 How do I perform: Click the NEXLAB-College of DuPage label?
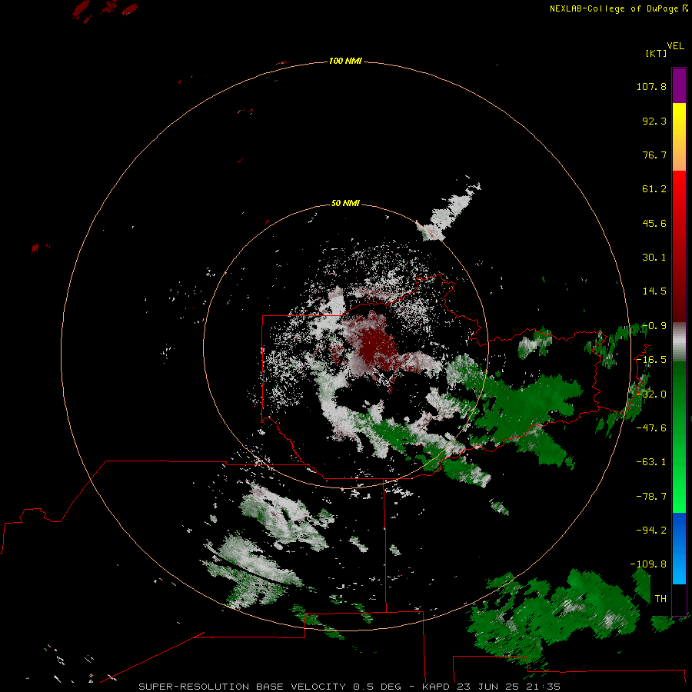coord(614,8)
